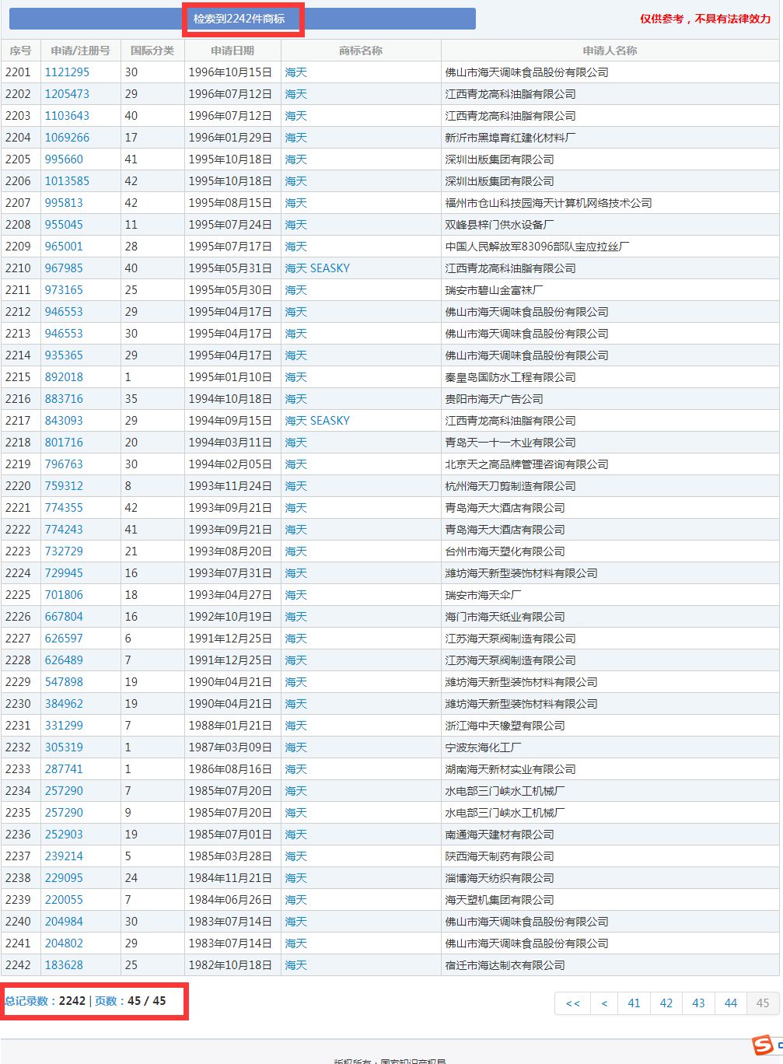Open registration number 1121295
The width and height of the screenshot is (783, 1064).
coord(67,72)
